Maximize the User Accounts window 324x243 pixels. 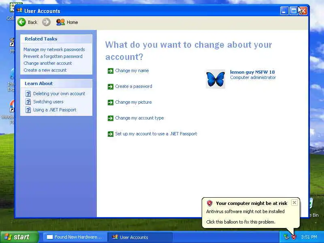[x=293, y=11]
